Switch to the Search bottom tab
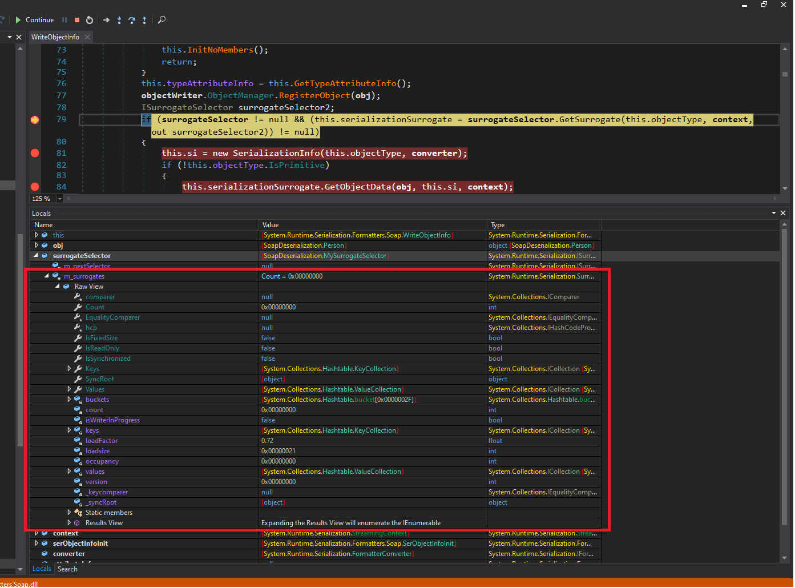The height and width of the screenshot is (588, 795). [67, 569]
